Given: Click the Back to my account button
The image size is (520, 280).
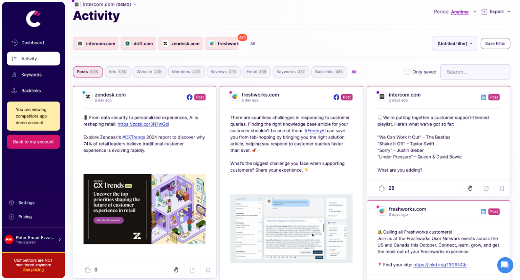Looking at the screenshot, I should [x=33, y=142].
